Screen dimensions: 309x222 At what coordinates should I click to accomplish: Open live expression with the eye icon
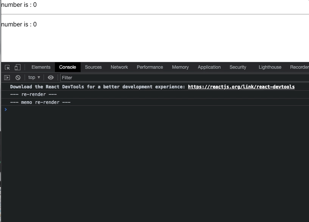[51, 77]
